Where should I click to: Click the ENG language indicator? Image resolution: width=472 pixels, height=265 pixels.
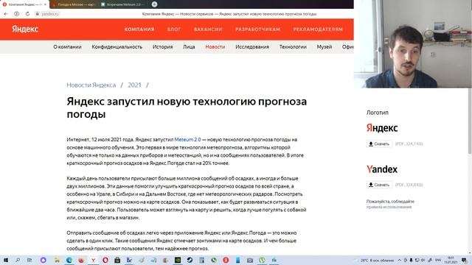click(438, 260)
